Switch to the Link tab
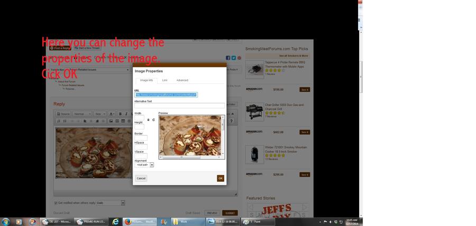The height and width of the screenshot is (226, 476). (164, 80)
